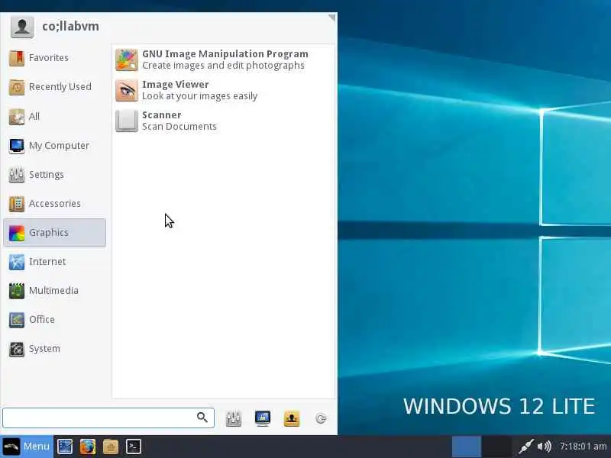Open the Favorites category
This screenshot has height=458, width=611.
[54, 58]
